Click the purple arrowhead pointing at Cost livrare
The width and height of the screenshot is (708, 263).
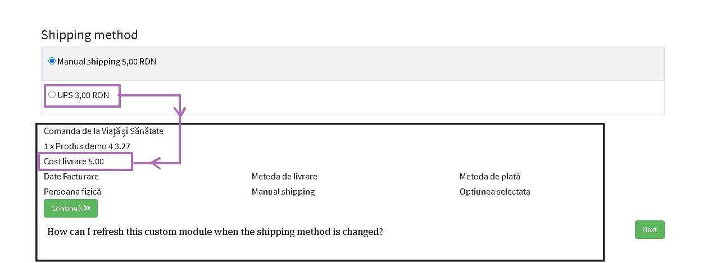pyautogui.click(x=156, y=164)
